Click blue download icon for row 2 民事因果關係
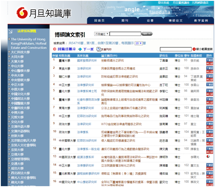This screenshot has height=187, width=215. 209,68
